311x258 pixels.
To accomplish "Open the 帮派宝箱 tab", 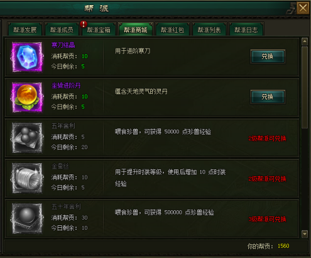I will click(99, 30).
